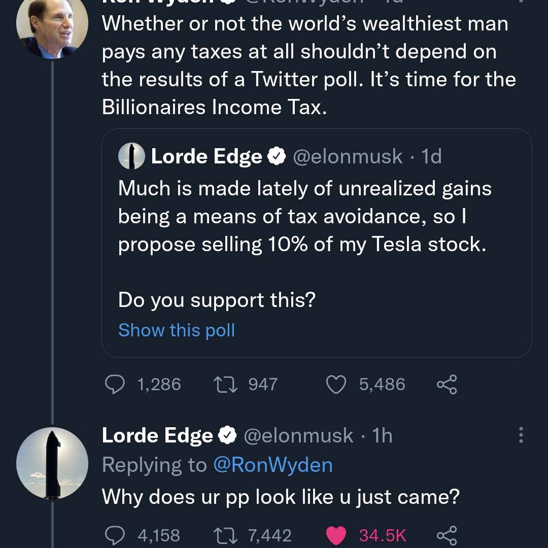Like the tweet with 5,486 likes

(336, 385)
